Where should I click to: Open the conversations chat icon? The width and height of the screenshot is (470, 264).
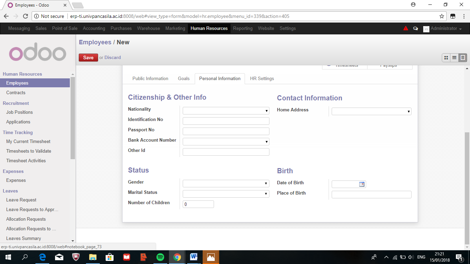pyautogui.click(x=415, y=29)
